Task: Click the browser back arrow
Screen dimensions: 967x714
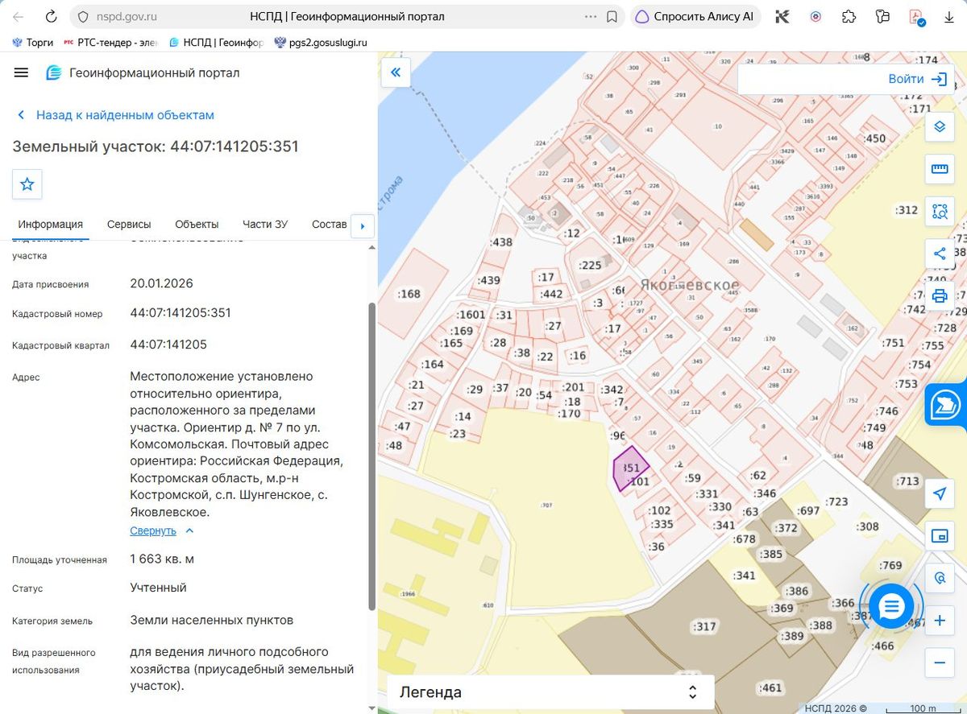Action: tap(18, 16)
